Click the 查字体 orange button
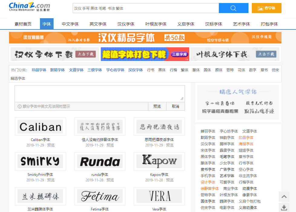The width and height of the screenshot is (296, 212). [x=266, y=8]
